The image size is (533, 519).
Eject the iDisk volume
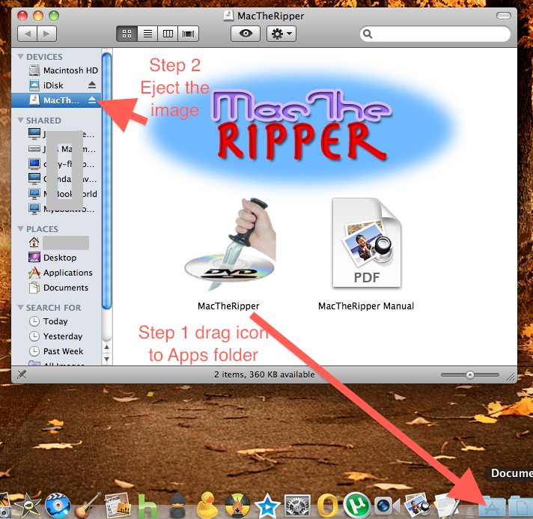pyautogui.click(x=92, y=85)
